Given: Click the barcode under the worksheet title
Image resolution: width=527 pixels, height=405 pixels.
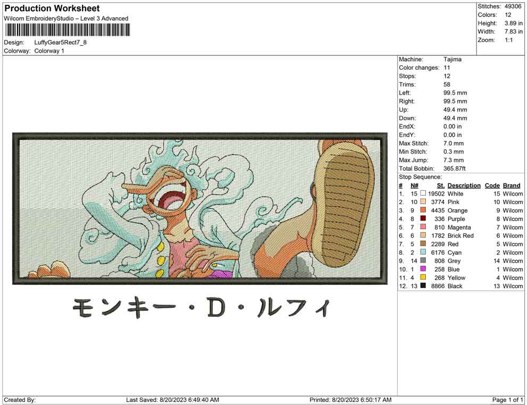Looking at the screenshot, I should coord(67,30).
